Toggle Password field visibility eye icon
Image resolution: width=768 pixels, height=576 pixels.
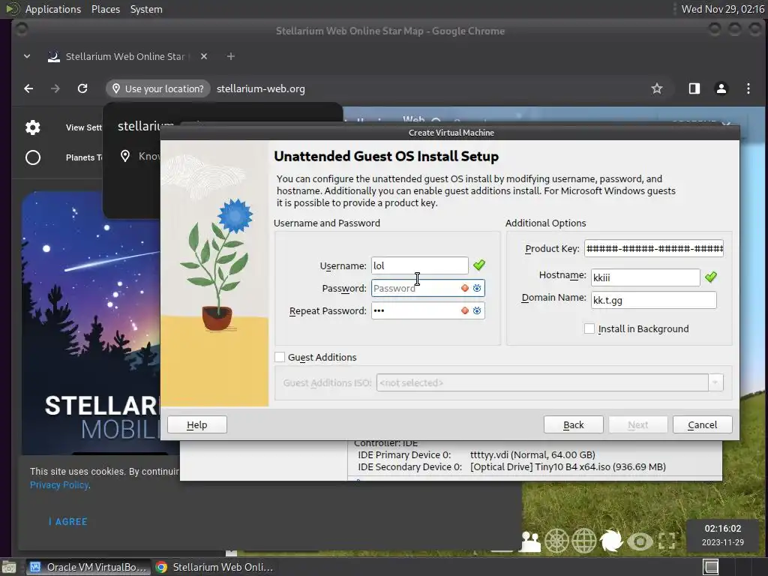pos(477,288)
